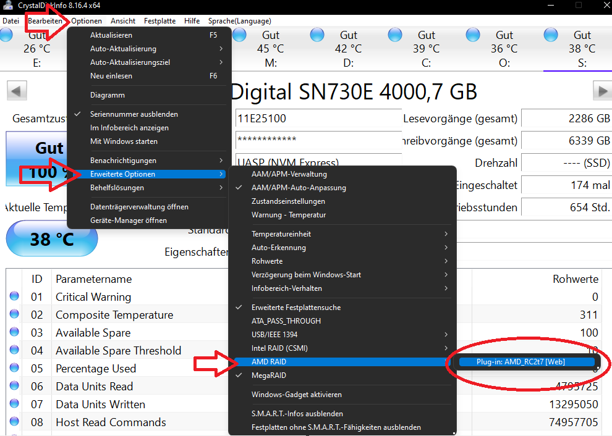Click status orb for Data Units Read row
612x436 pixels.
click(x=14, y=386)
